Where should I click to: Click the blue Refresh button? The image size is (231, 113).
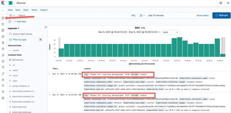(221, 16)
